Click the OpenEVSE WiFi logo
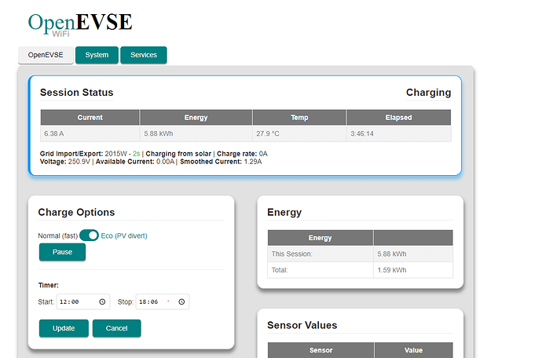 click(x=80, y=24)
